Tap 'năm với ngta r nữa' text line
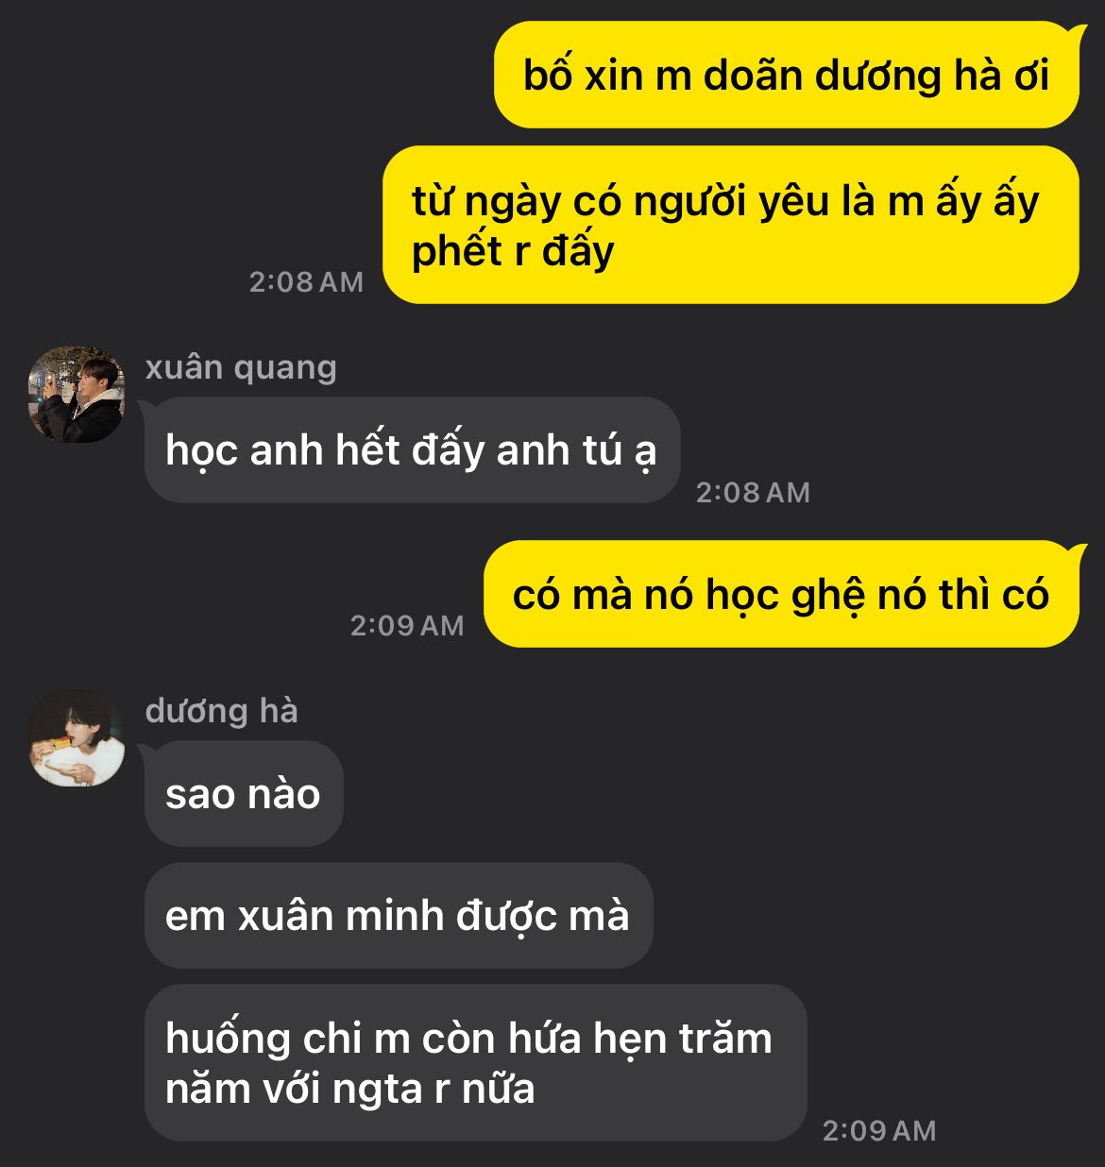This screenshot has height=1167, width=1105. (350, 1089)
